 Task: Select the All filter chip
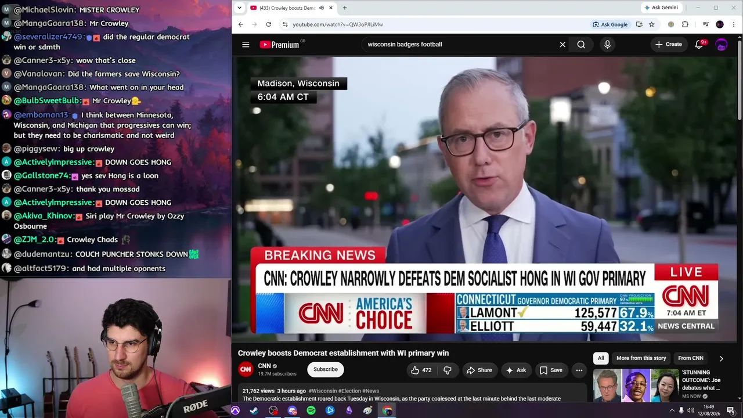click(x=601, y=358)
